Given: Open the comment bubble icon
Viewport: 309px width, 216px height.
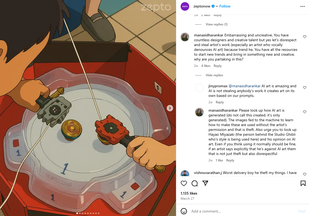Looking at the screenshot, I should pyautogui.click(x=195, y=183).
